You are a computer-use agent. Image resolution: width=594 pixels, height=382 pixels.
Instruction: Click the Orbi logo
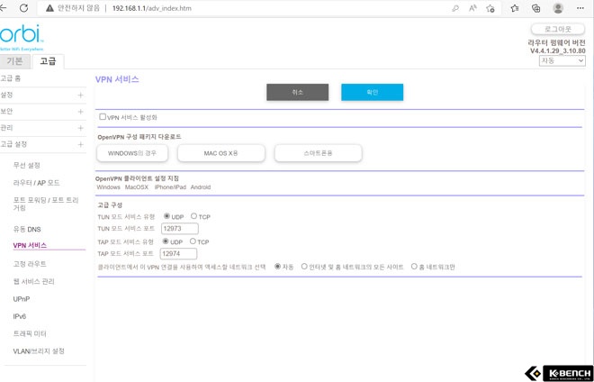pyautogui.click(x=22, y=37)
